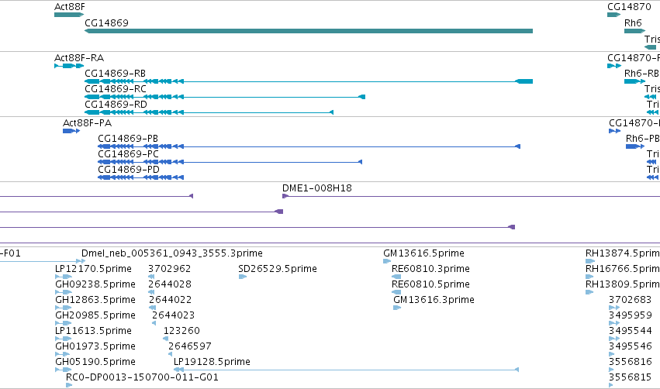The width and height of the screenshot is (660, 389).
Task: Click EST GH01973.5prime
Action: [x=95, y=346]
